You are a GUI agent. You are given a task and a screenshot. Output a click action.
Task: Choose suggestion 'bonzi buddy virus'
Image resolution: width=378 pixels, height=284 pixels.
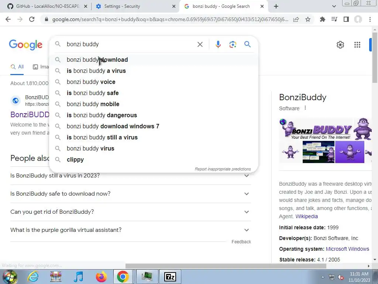pos(154,149)
